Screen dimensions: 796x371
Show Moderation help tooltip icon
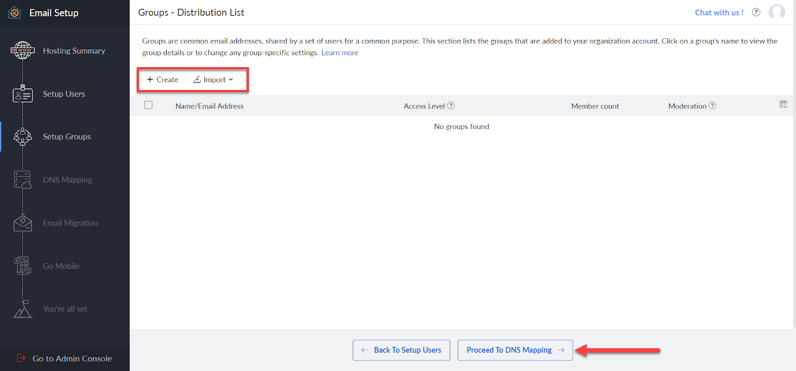coord(712,106)
